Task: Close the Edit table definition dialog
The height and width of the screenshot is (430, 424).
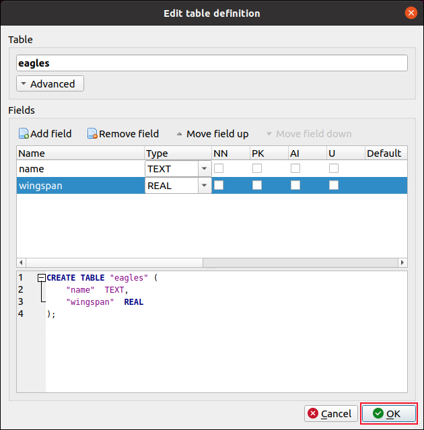Action: pos(410,13)
